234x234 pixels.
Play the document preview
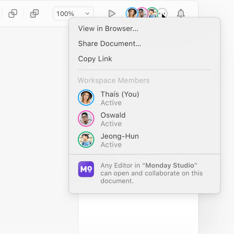[112, 13]
